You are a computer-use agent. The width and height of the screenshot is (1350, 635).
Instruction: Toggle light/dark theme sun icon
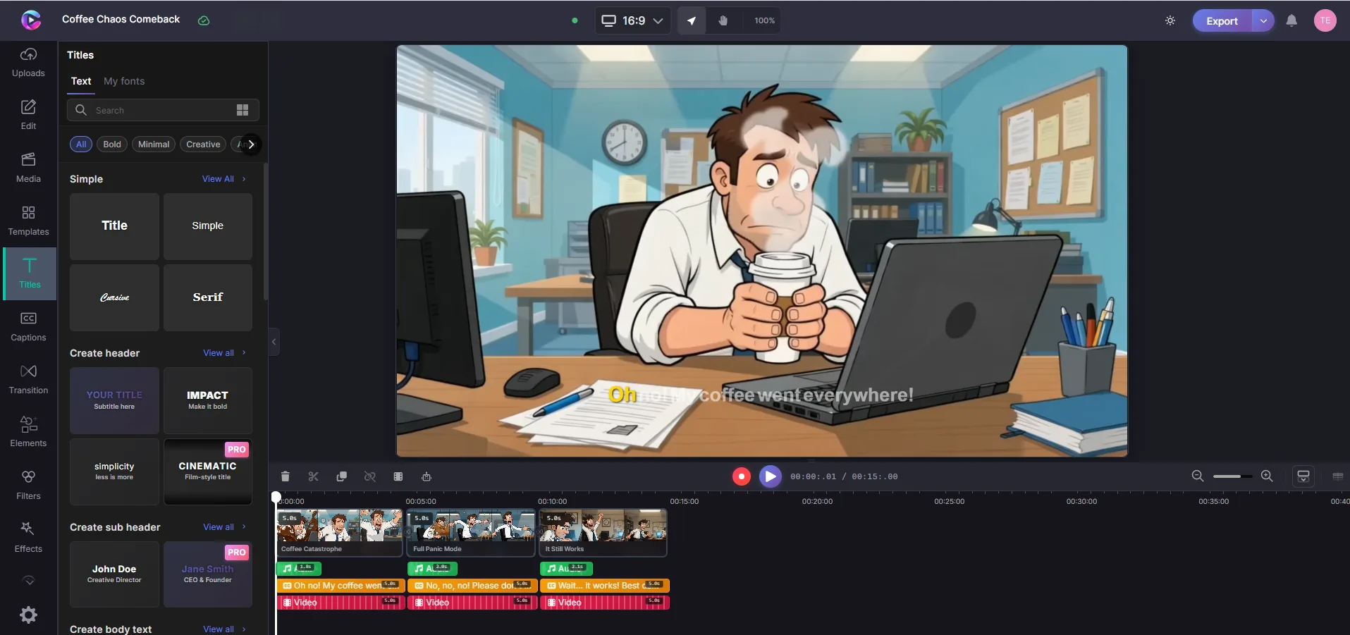tap(1170, 20)
